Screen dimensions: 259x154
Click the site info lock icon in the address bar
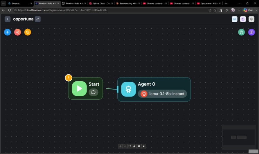tap(15, 10)
